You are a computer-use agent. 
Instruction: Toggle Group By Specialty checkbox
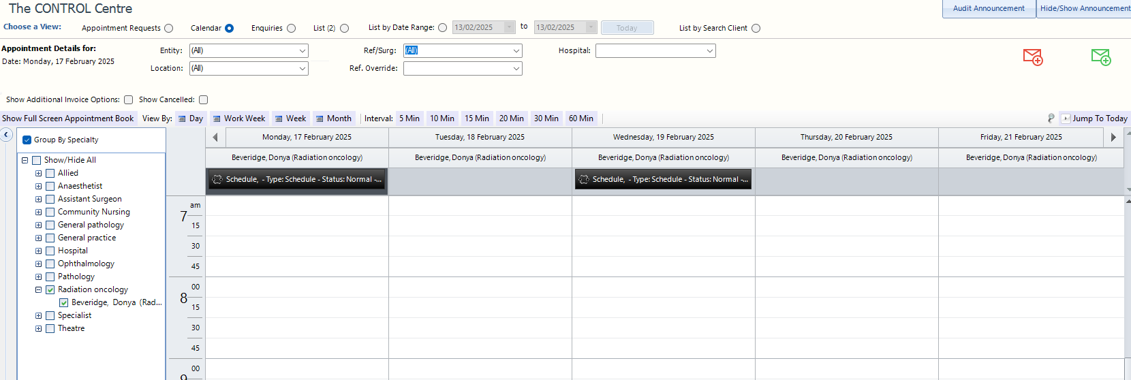tap(27, 140)
